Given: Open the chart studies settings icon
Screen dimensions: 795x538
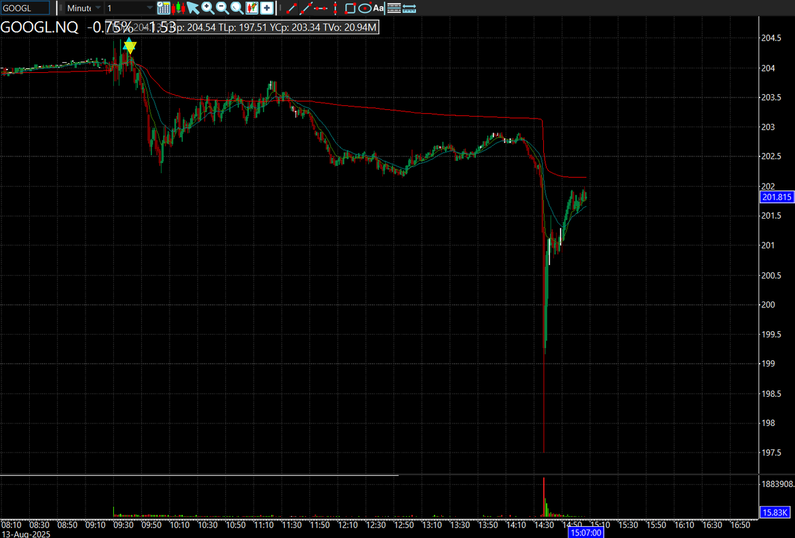Looking at the screenshot, I should pos(252,8).
